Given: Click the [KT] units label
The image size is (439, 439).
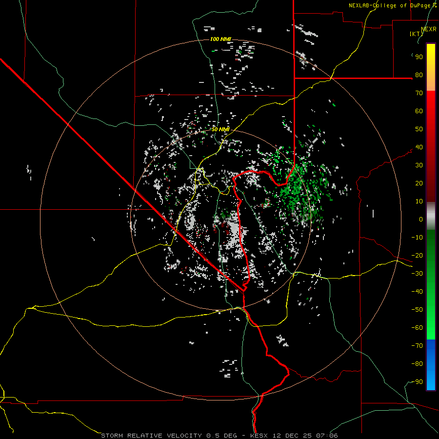Looking at the screenshot, I should coord(417,34).
